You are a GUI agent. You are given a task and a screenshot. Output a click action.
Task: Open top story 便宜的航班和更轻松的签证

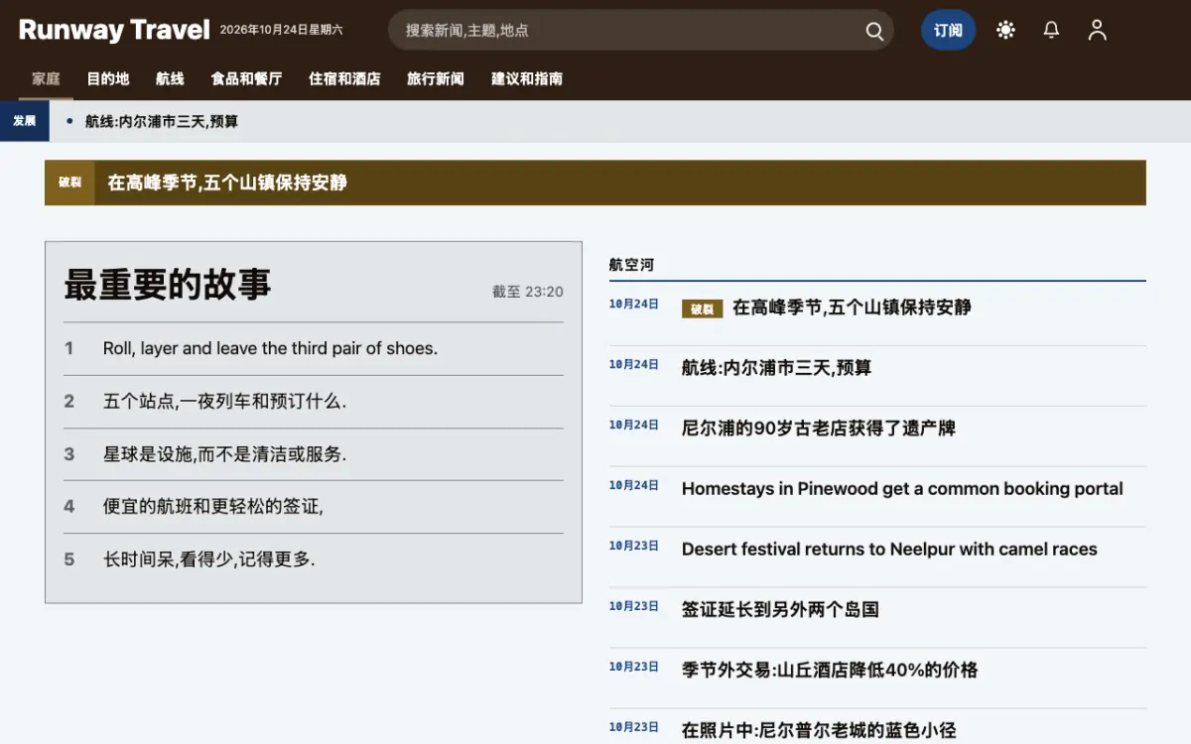coord(213,506)
